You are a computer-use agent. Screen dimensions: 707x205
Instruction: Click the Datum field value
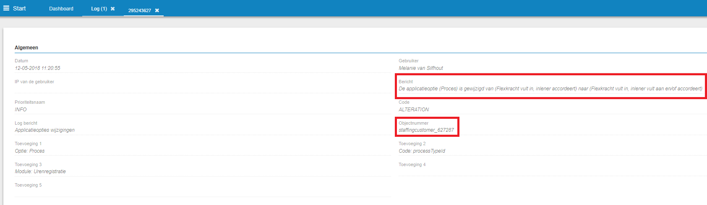tap(37, 68)
